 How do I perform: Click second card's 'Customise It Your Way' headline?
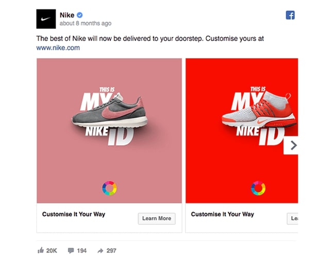tap(222, 214)
